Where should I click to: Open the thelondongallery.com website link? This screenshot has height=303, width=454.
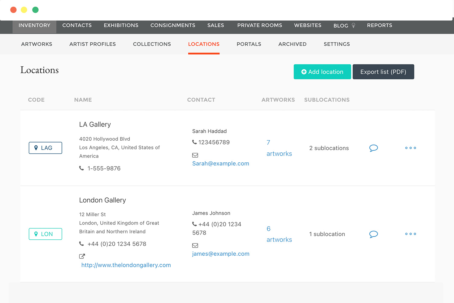point(126,265)
